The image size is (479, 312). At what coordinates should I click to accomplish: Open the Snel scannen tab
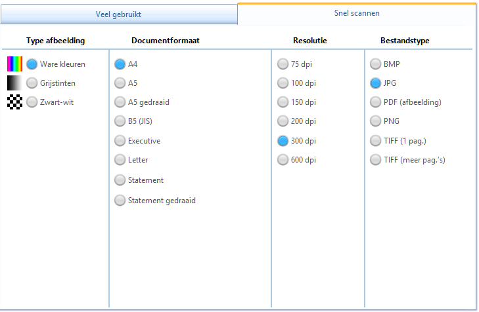coord(357,13)
